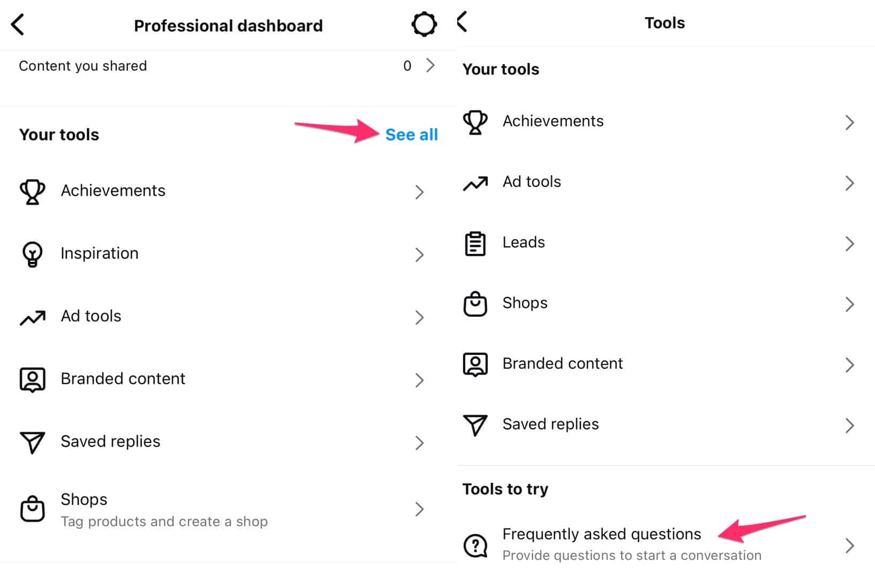Viewport: 875px width, 577px height.
Task: Select the Your tools section header
Action: 59,135
